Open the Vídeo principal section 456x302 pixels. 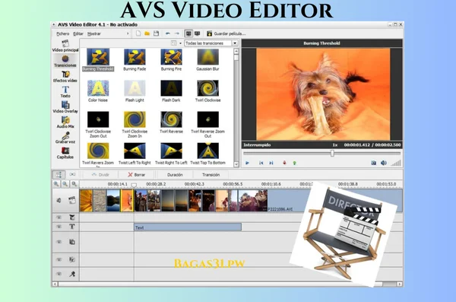pyautogui.click(x=65, y=46)
